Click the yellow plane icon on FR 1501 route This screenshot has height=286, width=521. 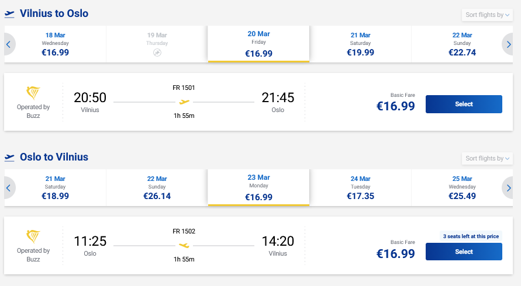point(184,102)
